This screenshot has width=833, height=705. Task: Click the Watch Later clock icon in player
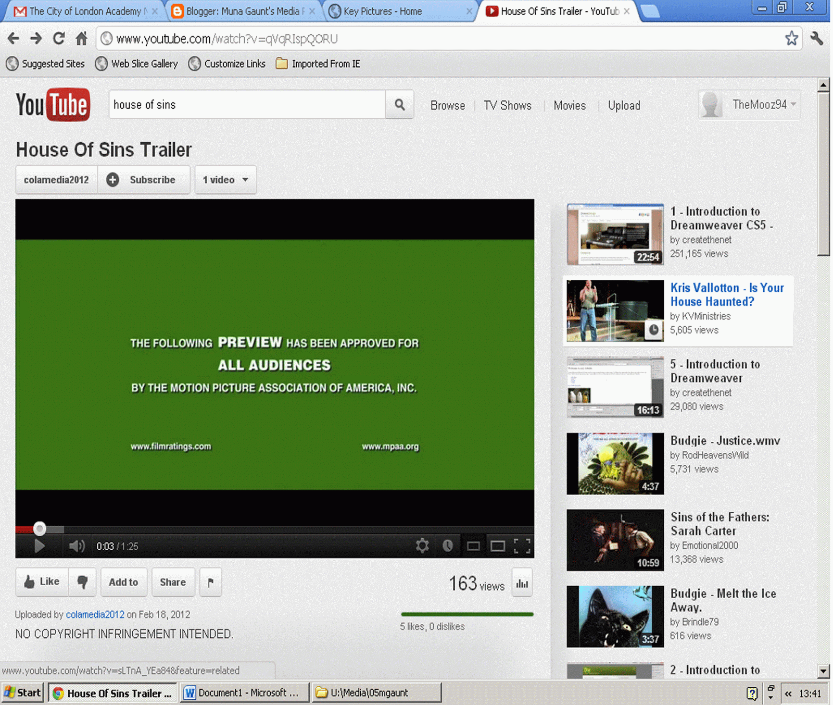(448, 546)
